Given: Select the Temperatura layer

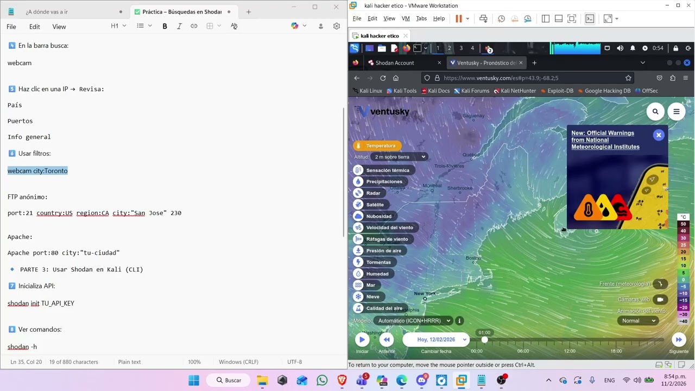Looking at the screenshot, I should 377,146.
